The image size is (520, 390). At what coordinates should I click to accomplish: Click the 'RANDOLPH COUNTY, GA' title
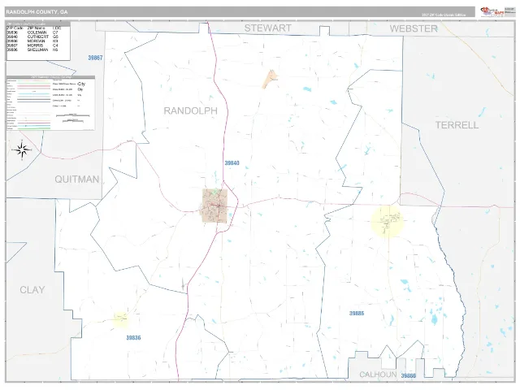tap(37, 12)
